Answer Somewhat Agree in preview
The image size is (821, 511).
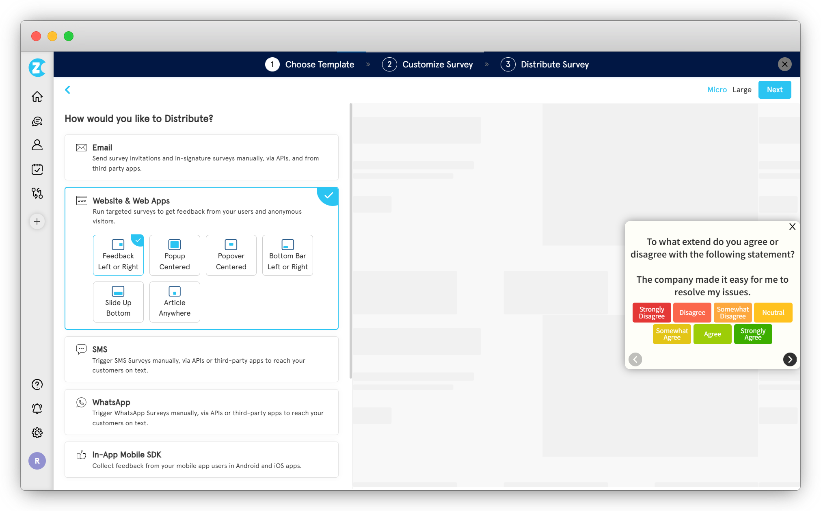point(672,334)
